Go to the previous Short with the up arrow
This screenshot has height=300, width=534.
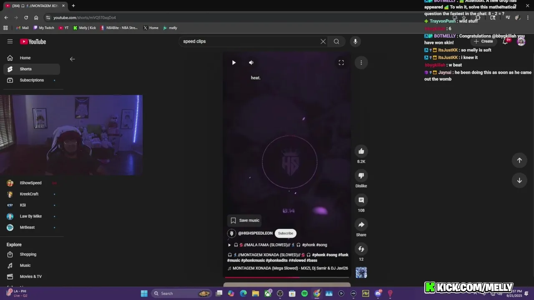pyautogui.click(x=519, y=160)
